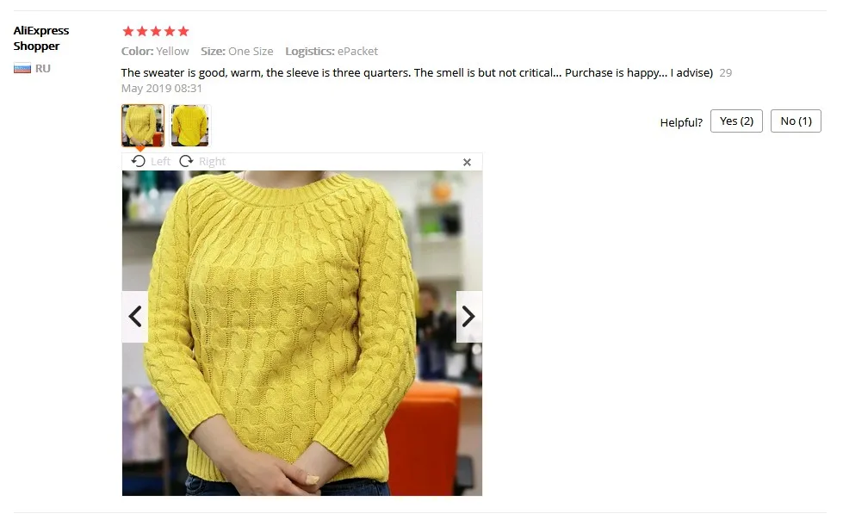Close the enlarged review photo viewer
The width and height of the screenshot is (843, 520).
pyautogui.click(x=467, y=163)
